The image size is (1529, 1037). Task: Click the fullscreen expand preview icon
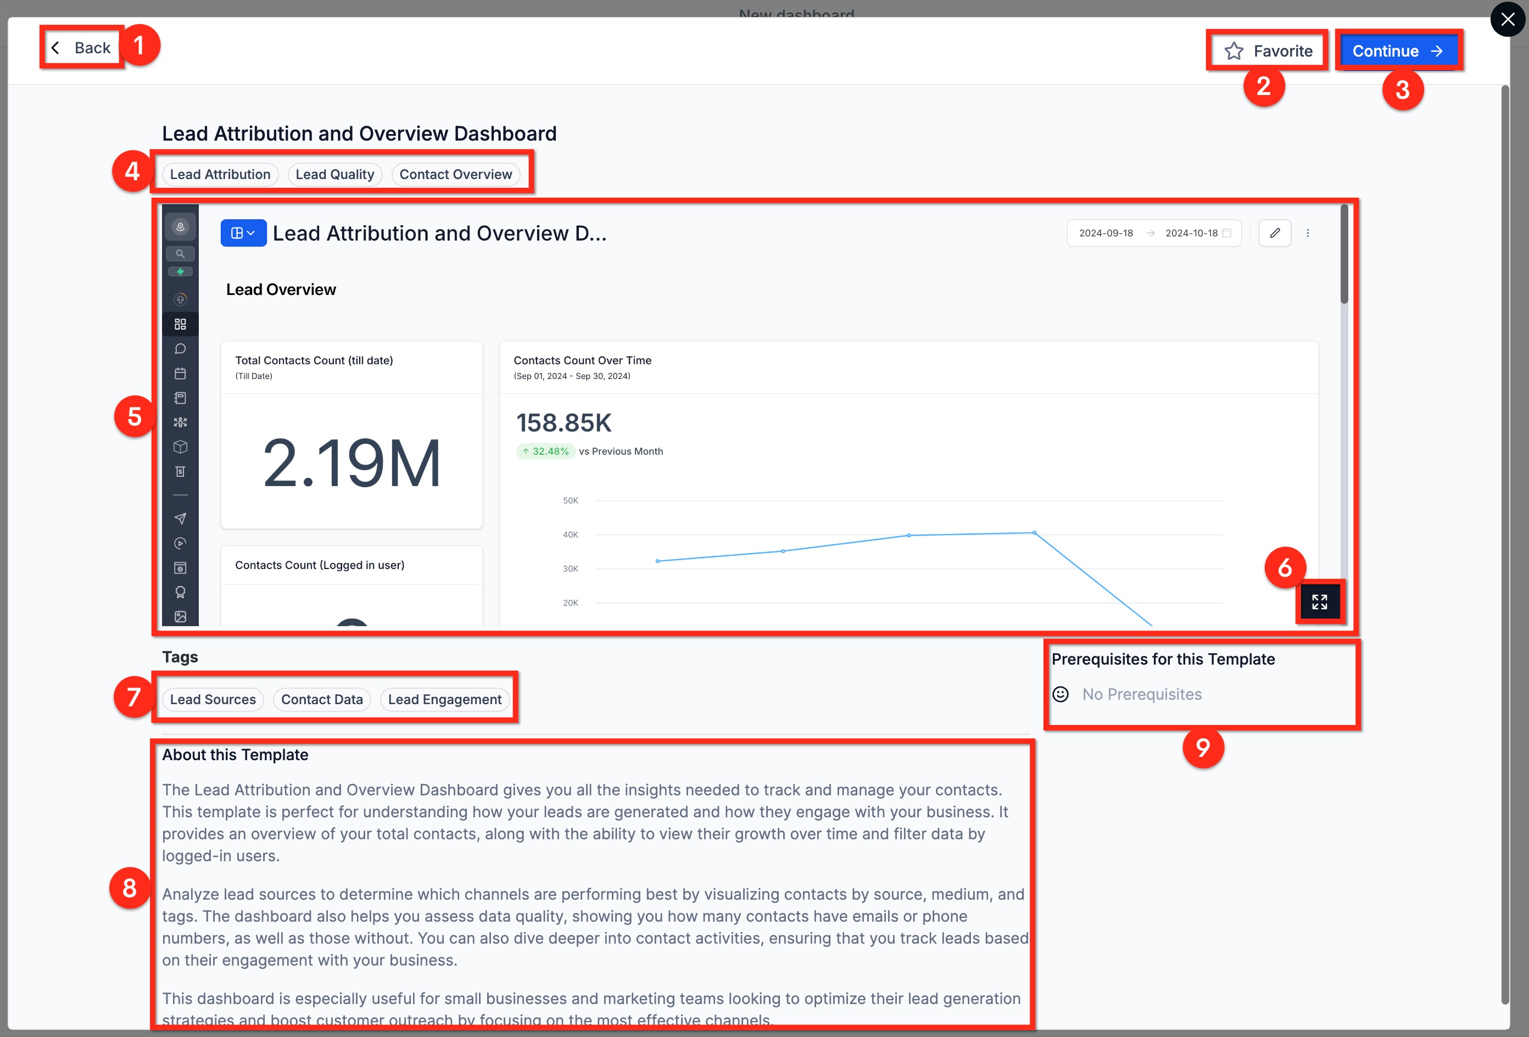pyautogui.click(x=1319, y=601)
